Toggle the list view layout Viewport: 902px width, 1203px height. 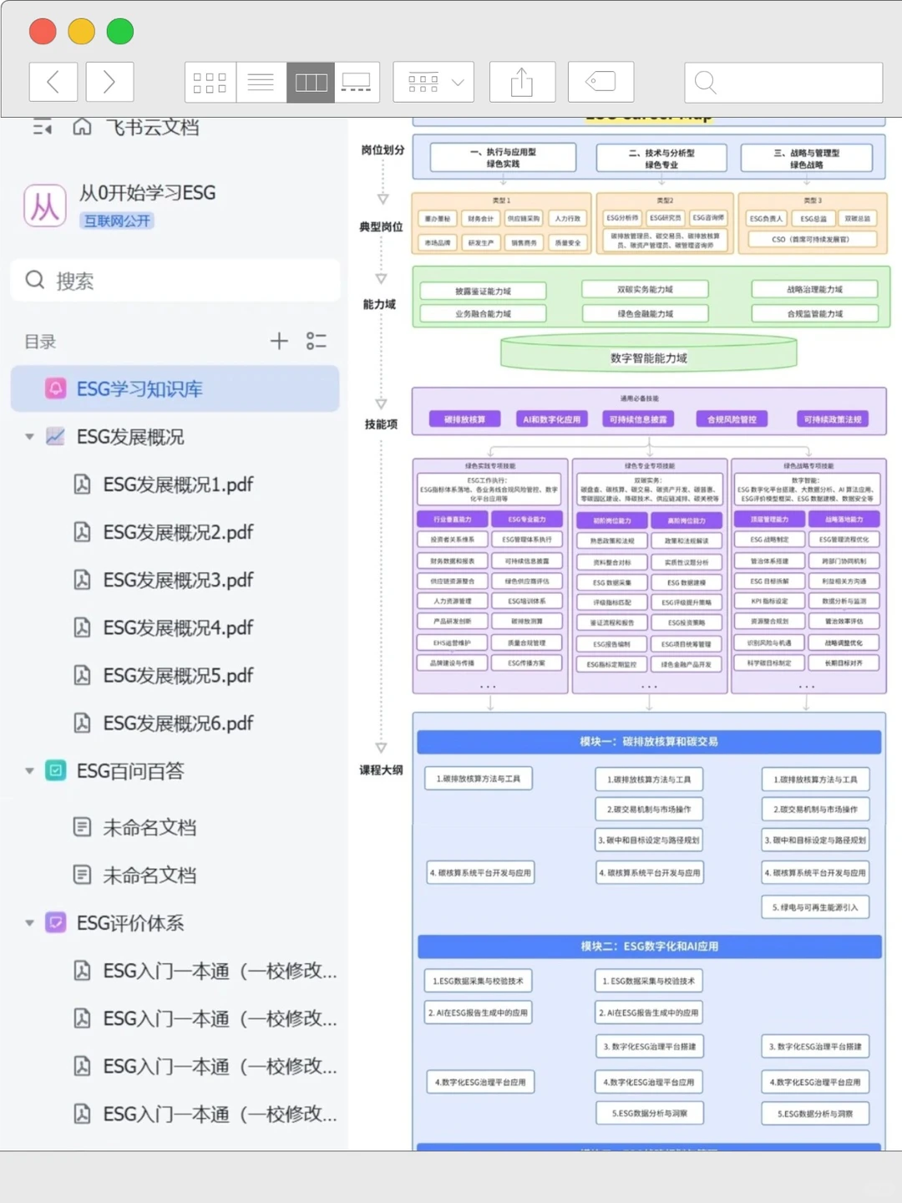point(261,82)
